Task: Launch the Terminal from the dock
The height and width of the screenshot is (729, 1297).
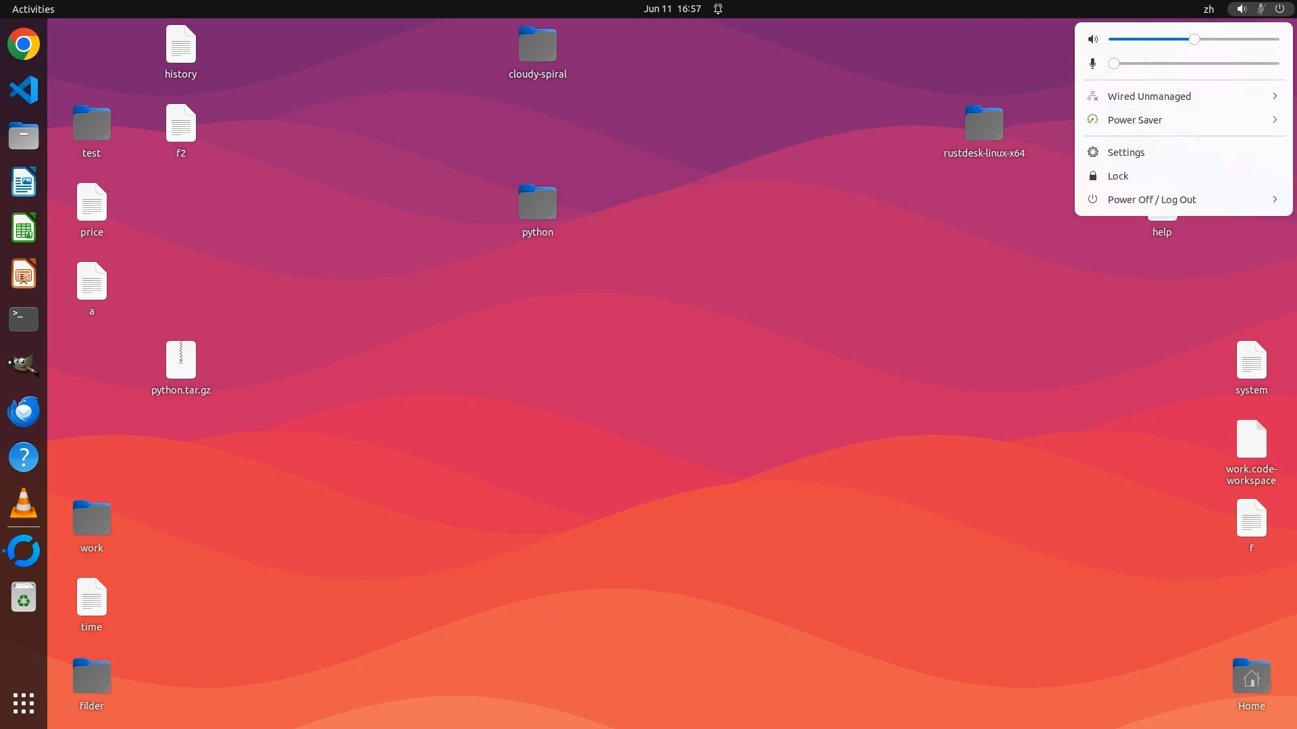Action: pyautogui.click(x=24, y=319)
